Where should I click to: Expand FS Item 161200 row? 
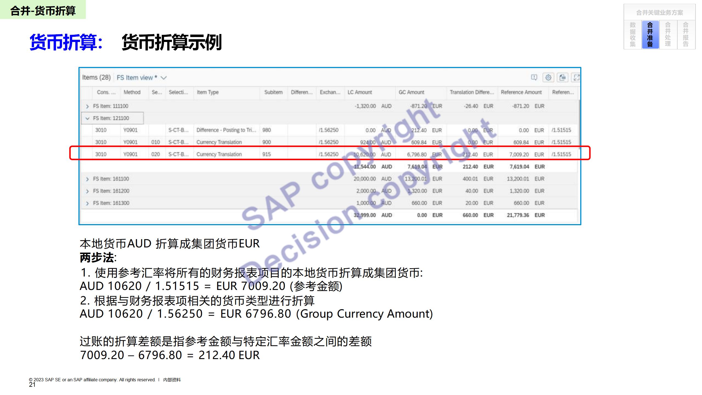87,191
